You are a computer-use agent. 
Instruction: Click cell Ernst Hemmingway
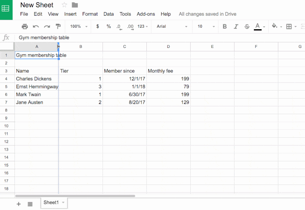37,87
